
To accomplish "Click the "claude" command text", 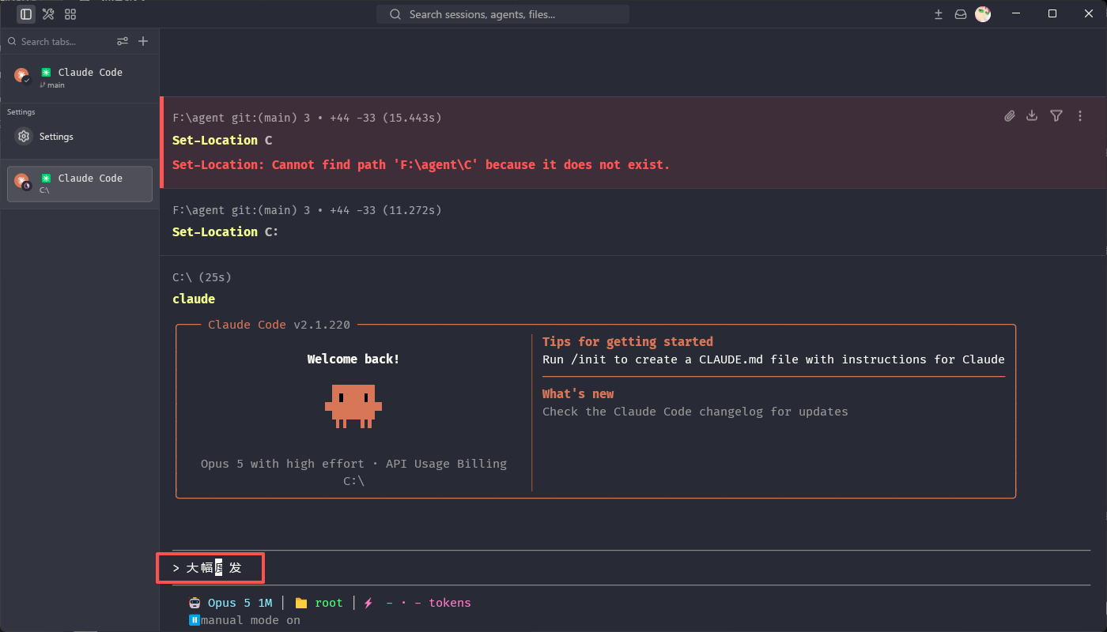I will (194, 299).
